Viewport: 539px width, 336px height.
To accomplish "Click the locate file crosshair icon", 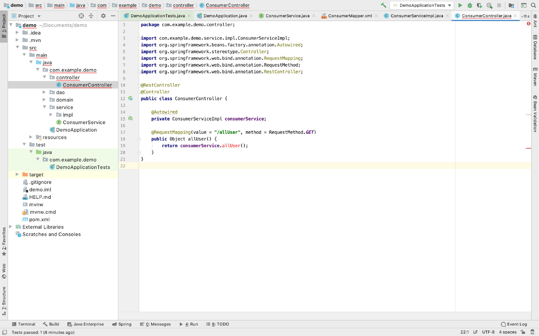I will (81, 16).
